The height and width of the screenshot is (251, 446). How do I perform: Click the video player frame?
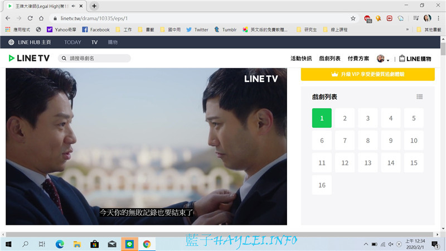[x=146, y=146]
